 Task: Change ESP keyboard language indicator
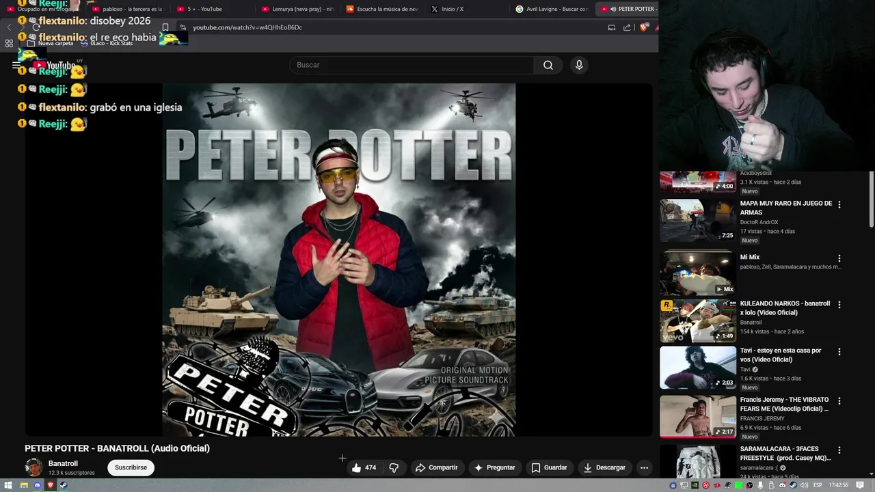[818, 485]
